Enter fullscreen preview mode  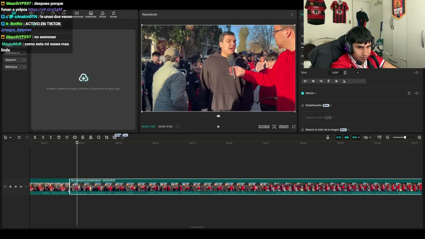click(294, 126)
